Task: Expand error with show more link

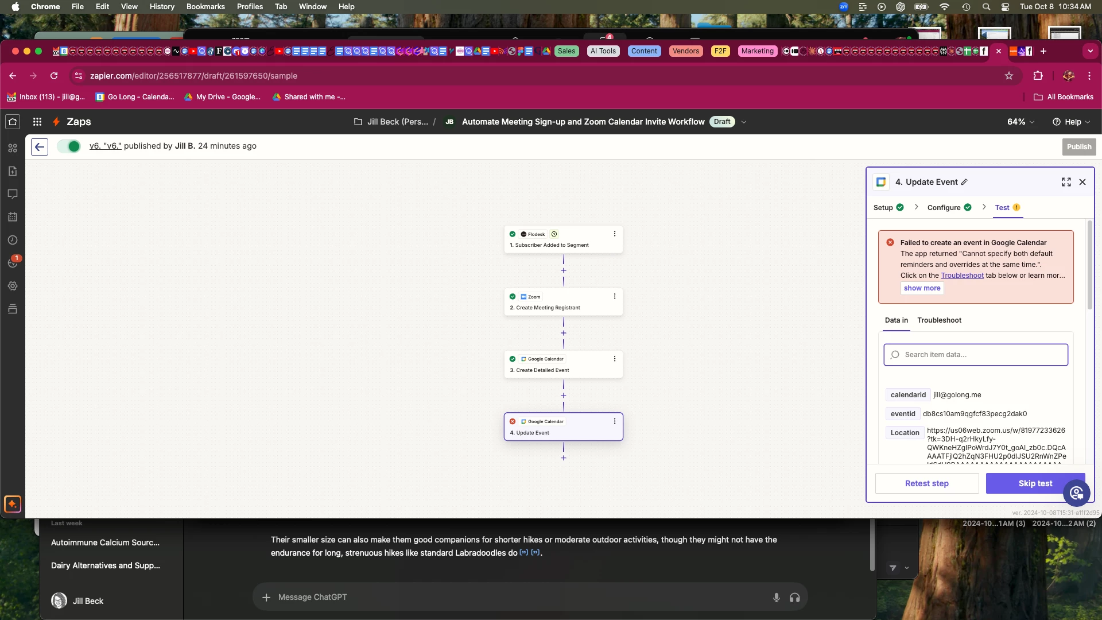Action: pyautogui.click(x=922, y=288)
